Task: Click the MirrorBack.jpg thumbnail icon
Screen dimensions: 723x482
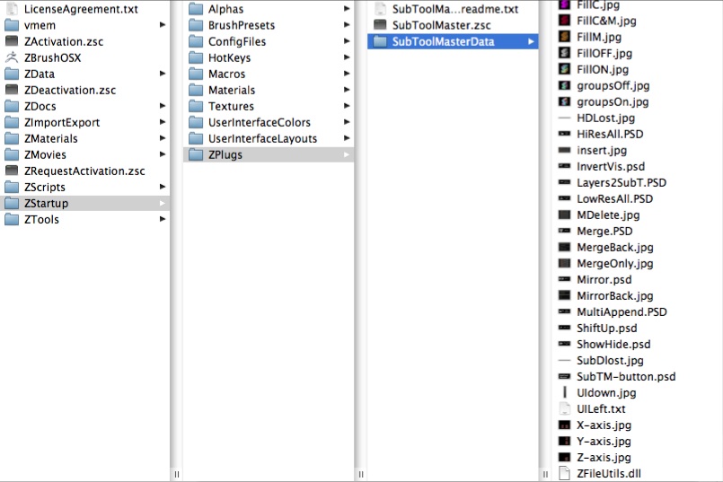Action: (564, 295)
